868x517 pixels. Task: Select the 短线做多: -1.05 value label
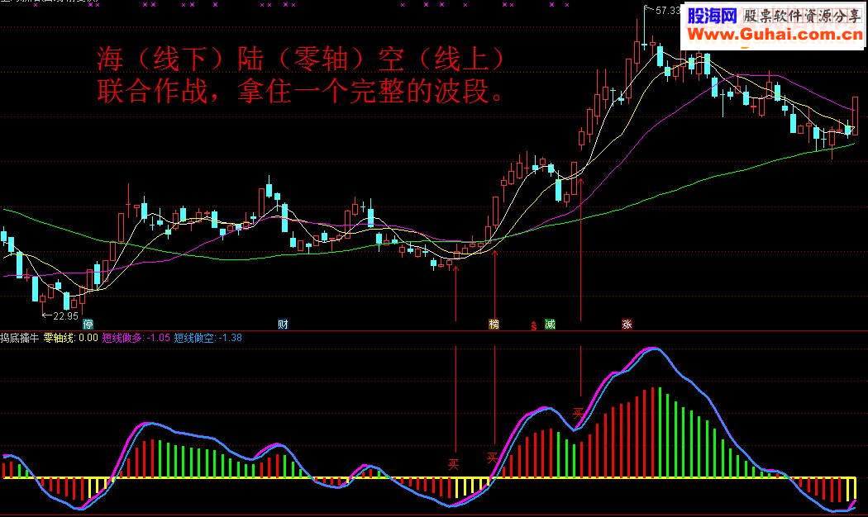point(136,338)
